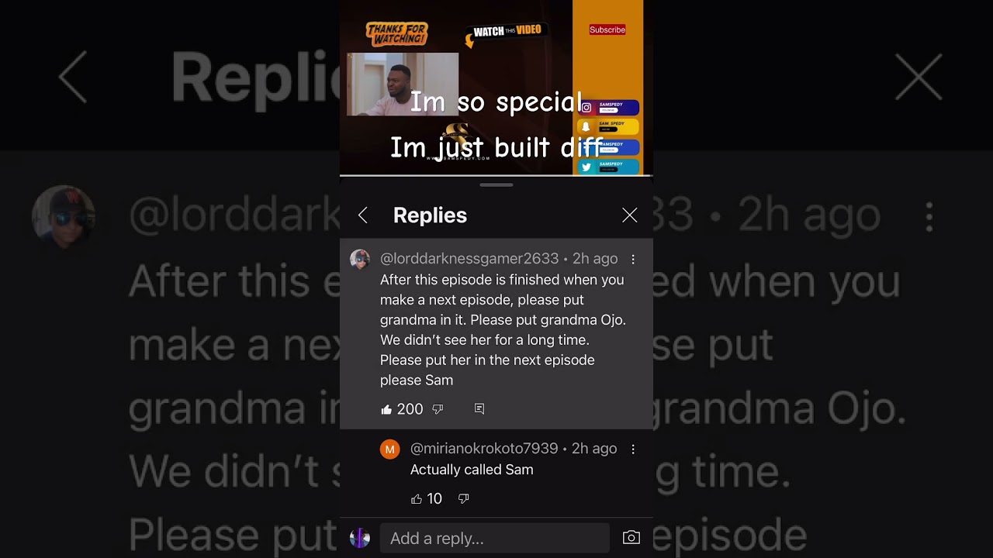Image resolution: width=993 pixels, height=558 pixels.
Task: Dislike the lorddarknessgamer2633 comment
Action: pos(438,409)
